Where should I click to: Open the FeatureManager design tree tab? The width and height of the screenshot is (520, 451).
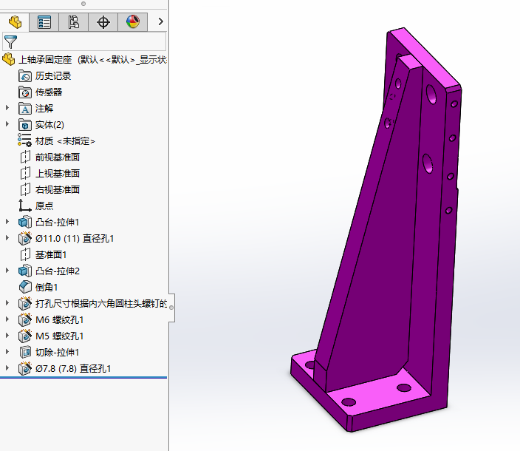click(x=15, y=22)
